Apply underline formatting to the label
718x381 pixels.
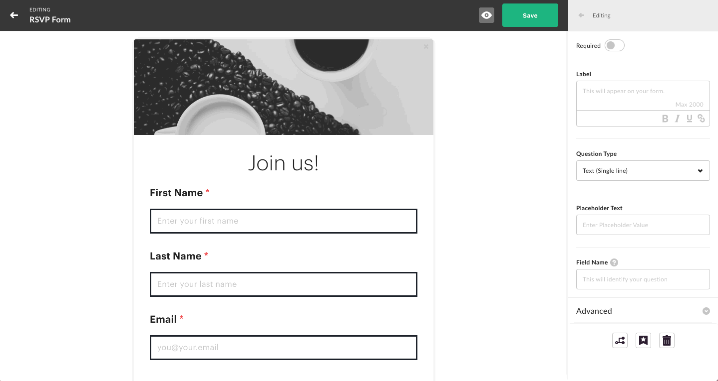[690, 119]
